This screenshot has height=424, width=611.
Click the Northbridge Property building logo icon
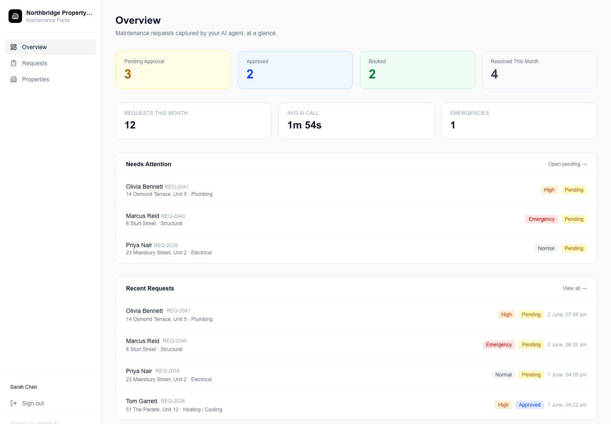(15, 16)
